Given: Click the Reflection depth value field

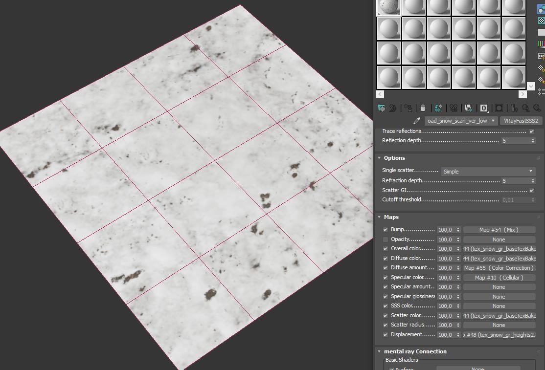Looking at the screenshot, I should [516, 141].
